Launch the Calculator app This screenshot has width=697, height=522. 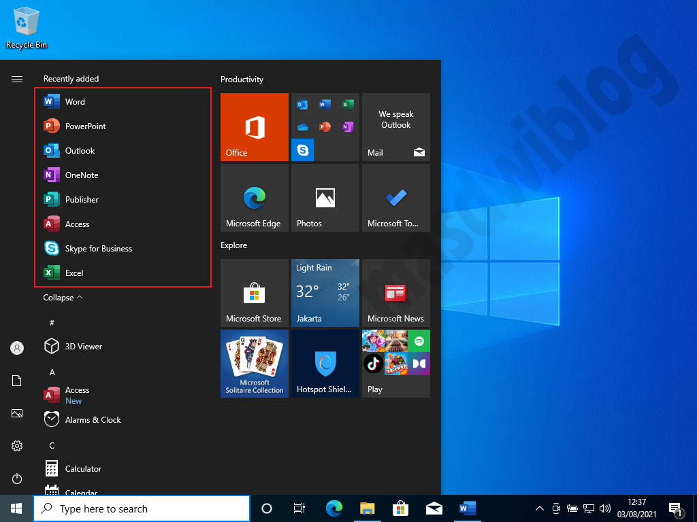[x=123, y=469]
